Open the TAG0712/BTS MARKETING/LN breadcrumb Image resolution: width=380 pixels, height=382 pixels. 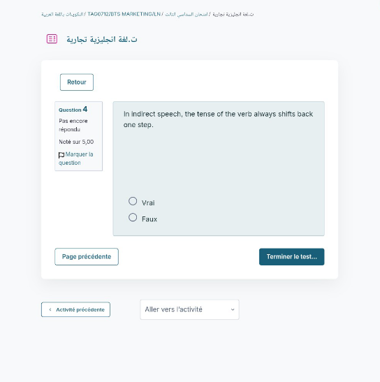tap(124, 14)
